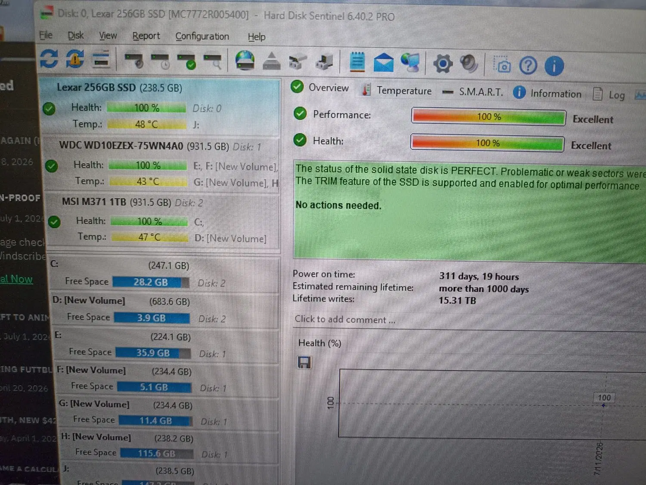Click the '15.31 TB' lifetime writes value
The width and height of the screenshot is (646, 485).
pyautogui.click(x=457, y=300)
